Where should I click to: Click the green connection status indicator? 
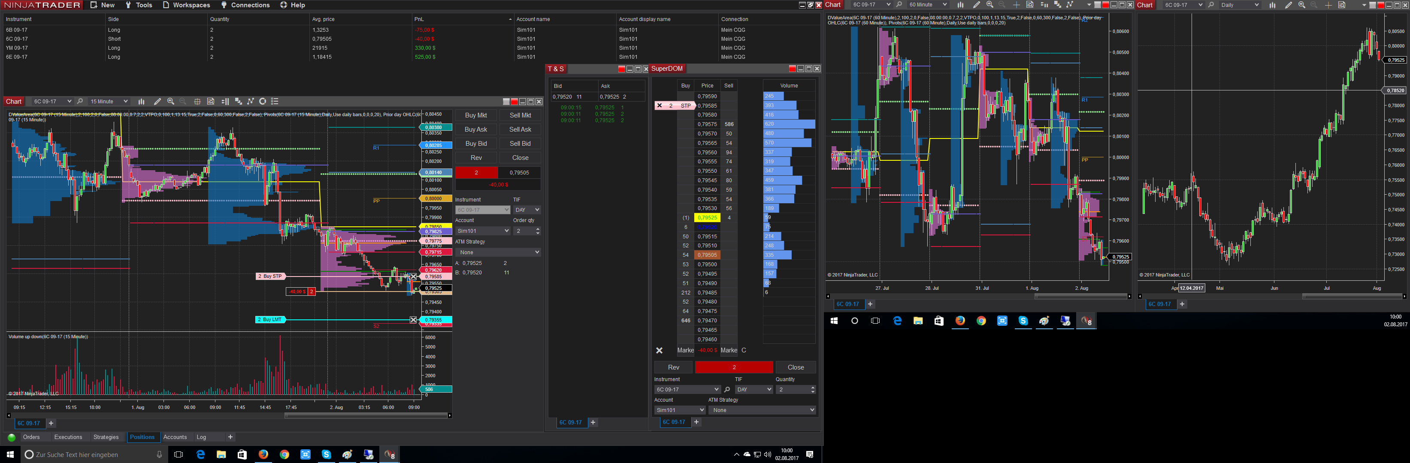12,437
